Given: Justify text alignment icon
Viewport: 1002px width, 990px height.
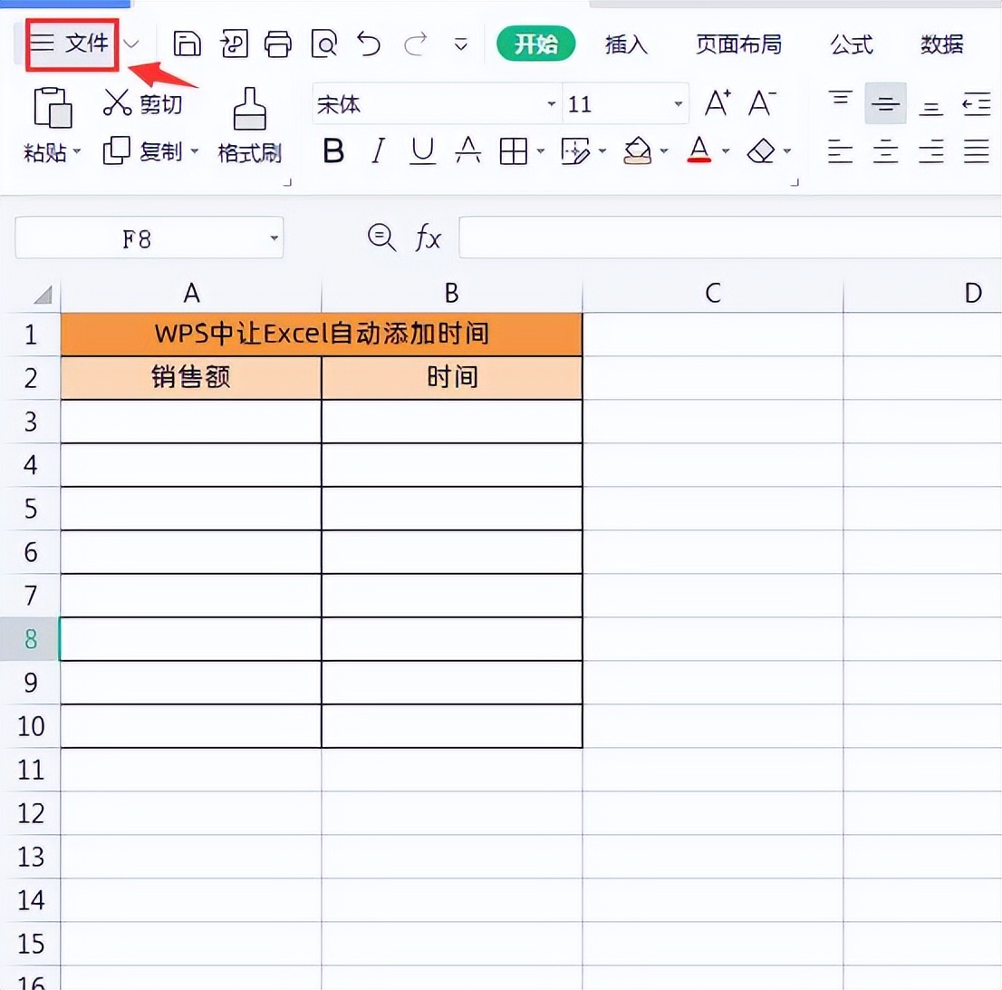Looking at the screenshot, I should point(977,151).
